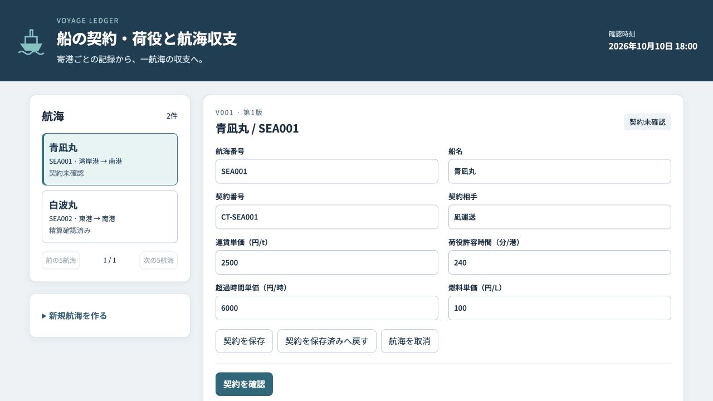Click the ship logo icon in header

(x=31, y=42)
